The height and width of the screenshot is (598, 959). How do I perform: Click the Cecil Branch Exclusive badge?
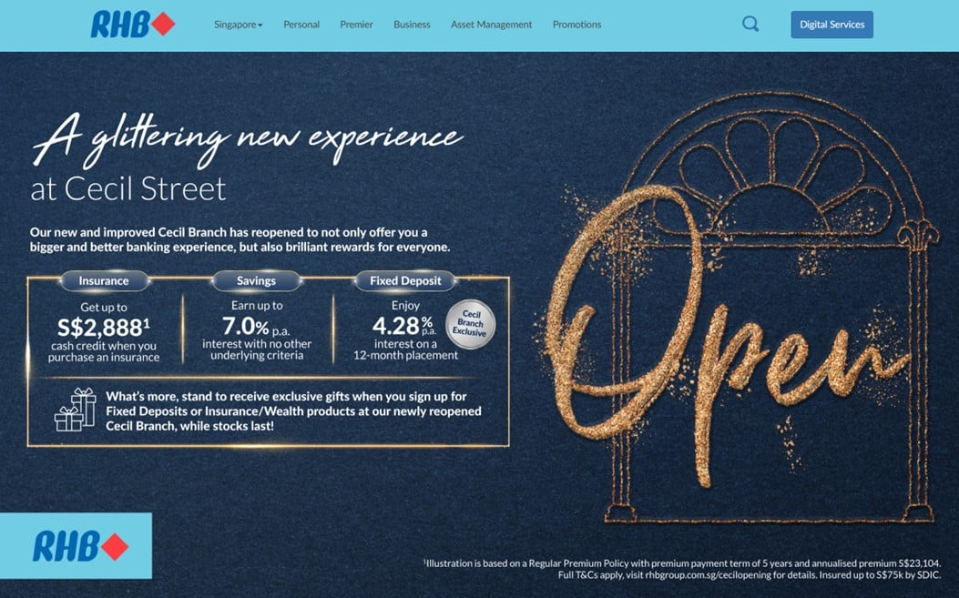470,323
